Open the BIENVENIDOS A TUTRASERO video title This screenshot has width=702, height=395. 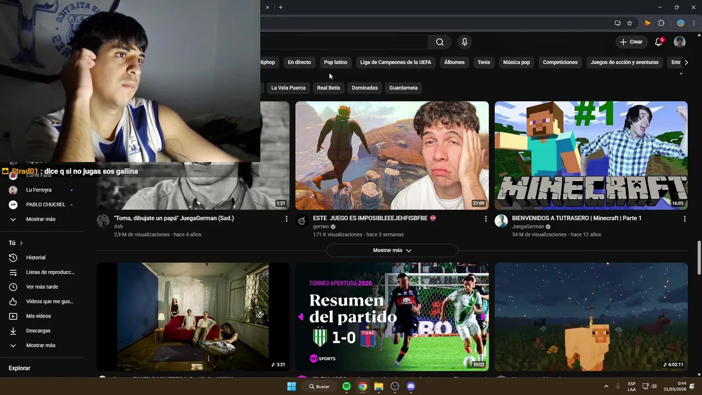click(576, 218)
